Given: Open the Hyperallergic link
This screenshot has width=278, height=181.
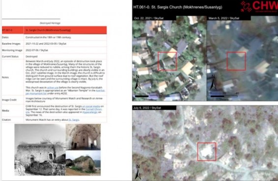Looking at the screenshot, I should [x=90, y=112].
